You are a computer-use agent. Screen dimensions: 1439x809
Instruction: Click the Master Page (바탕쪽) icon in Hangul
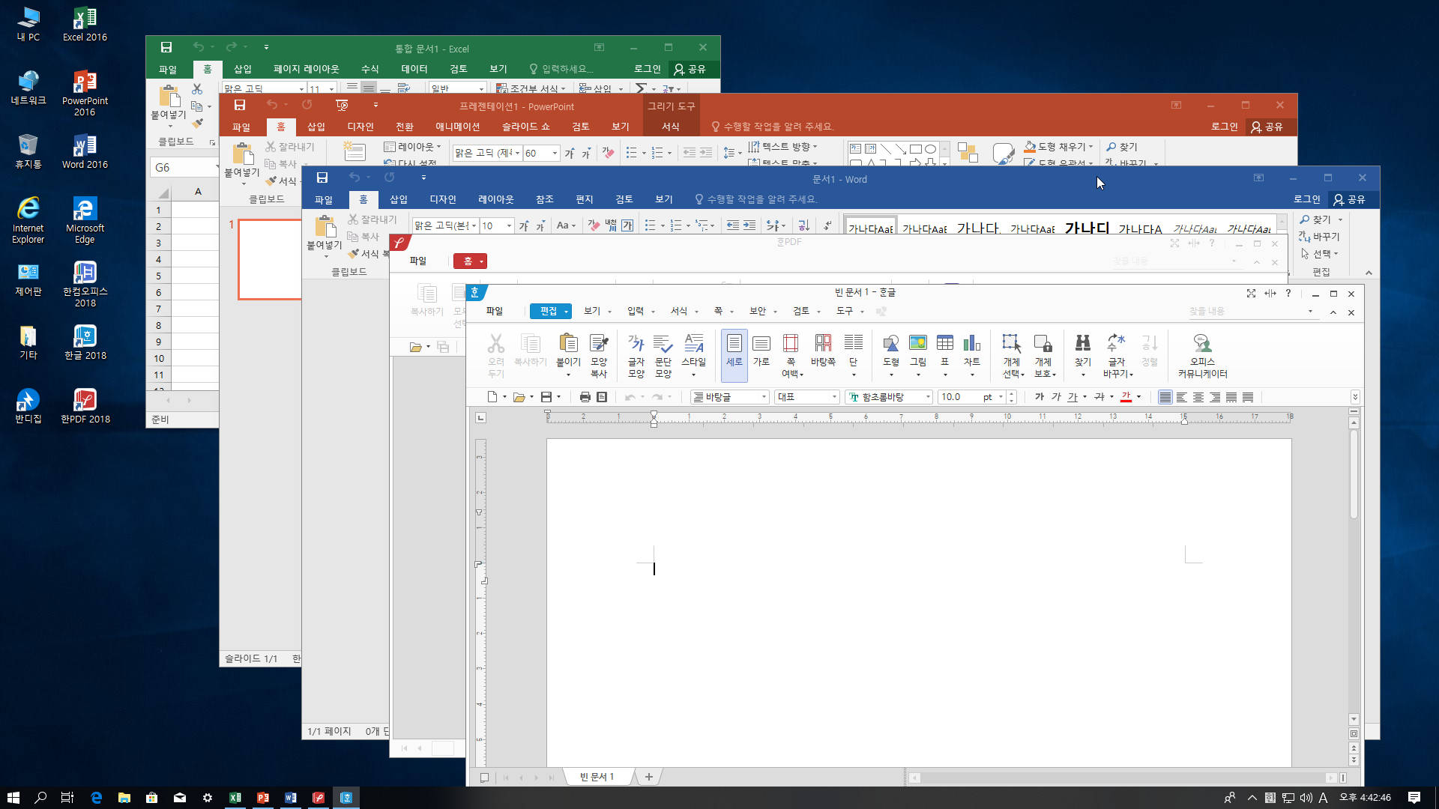point(823,350)
